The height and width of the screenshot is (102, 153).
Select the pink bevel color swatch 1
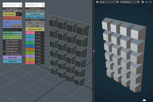click(30, 33)
